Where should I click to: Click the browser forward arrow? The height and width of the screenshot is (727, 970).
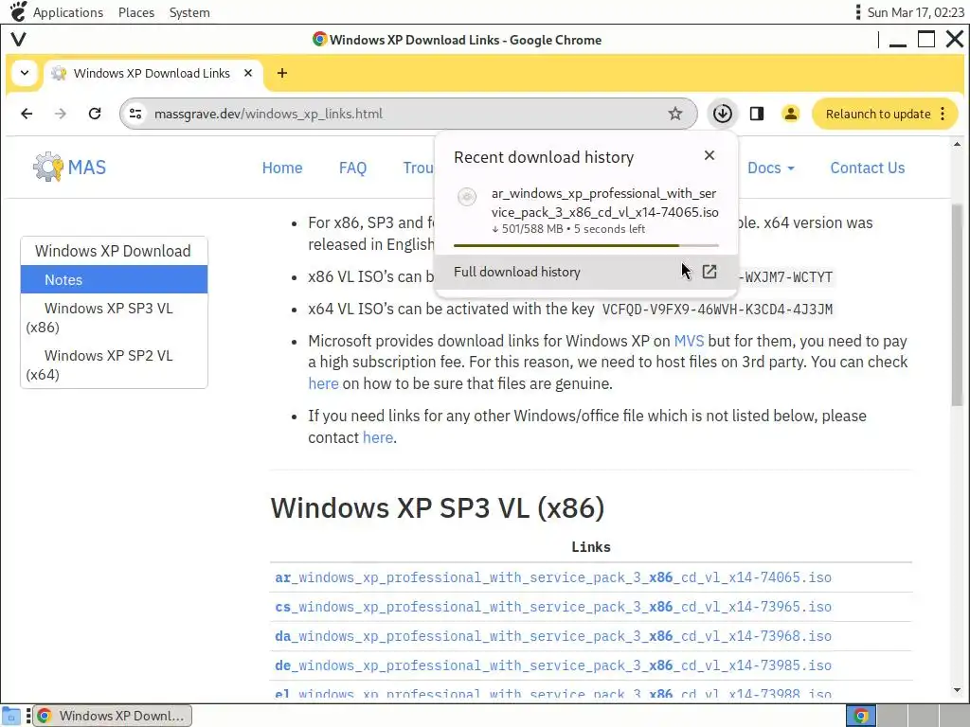(x=60, y=114)
